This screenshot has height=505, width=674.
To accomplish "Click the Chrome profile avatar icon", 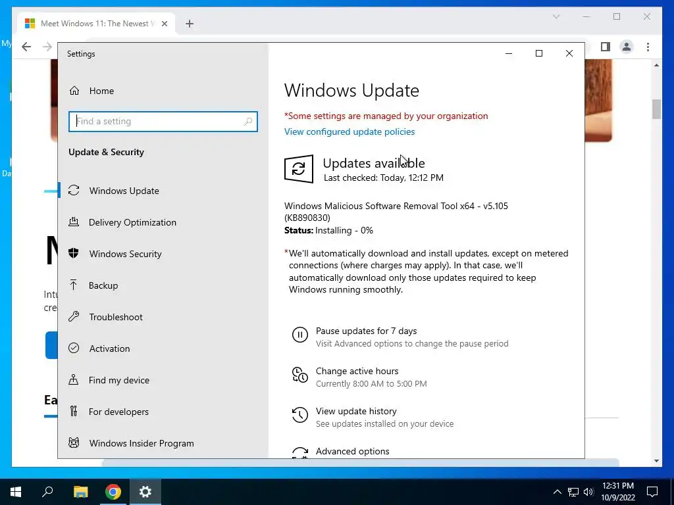I will [627, 47].
